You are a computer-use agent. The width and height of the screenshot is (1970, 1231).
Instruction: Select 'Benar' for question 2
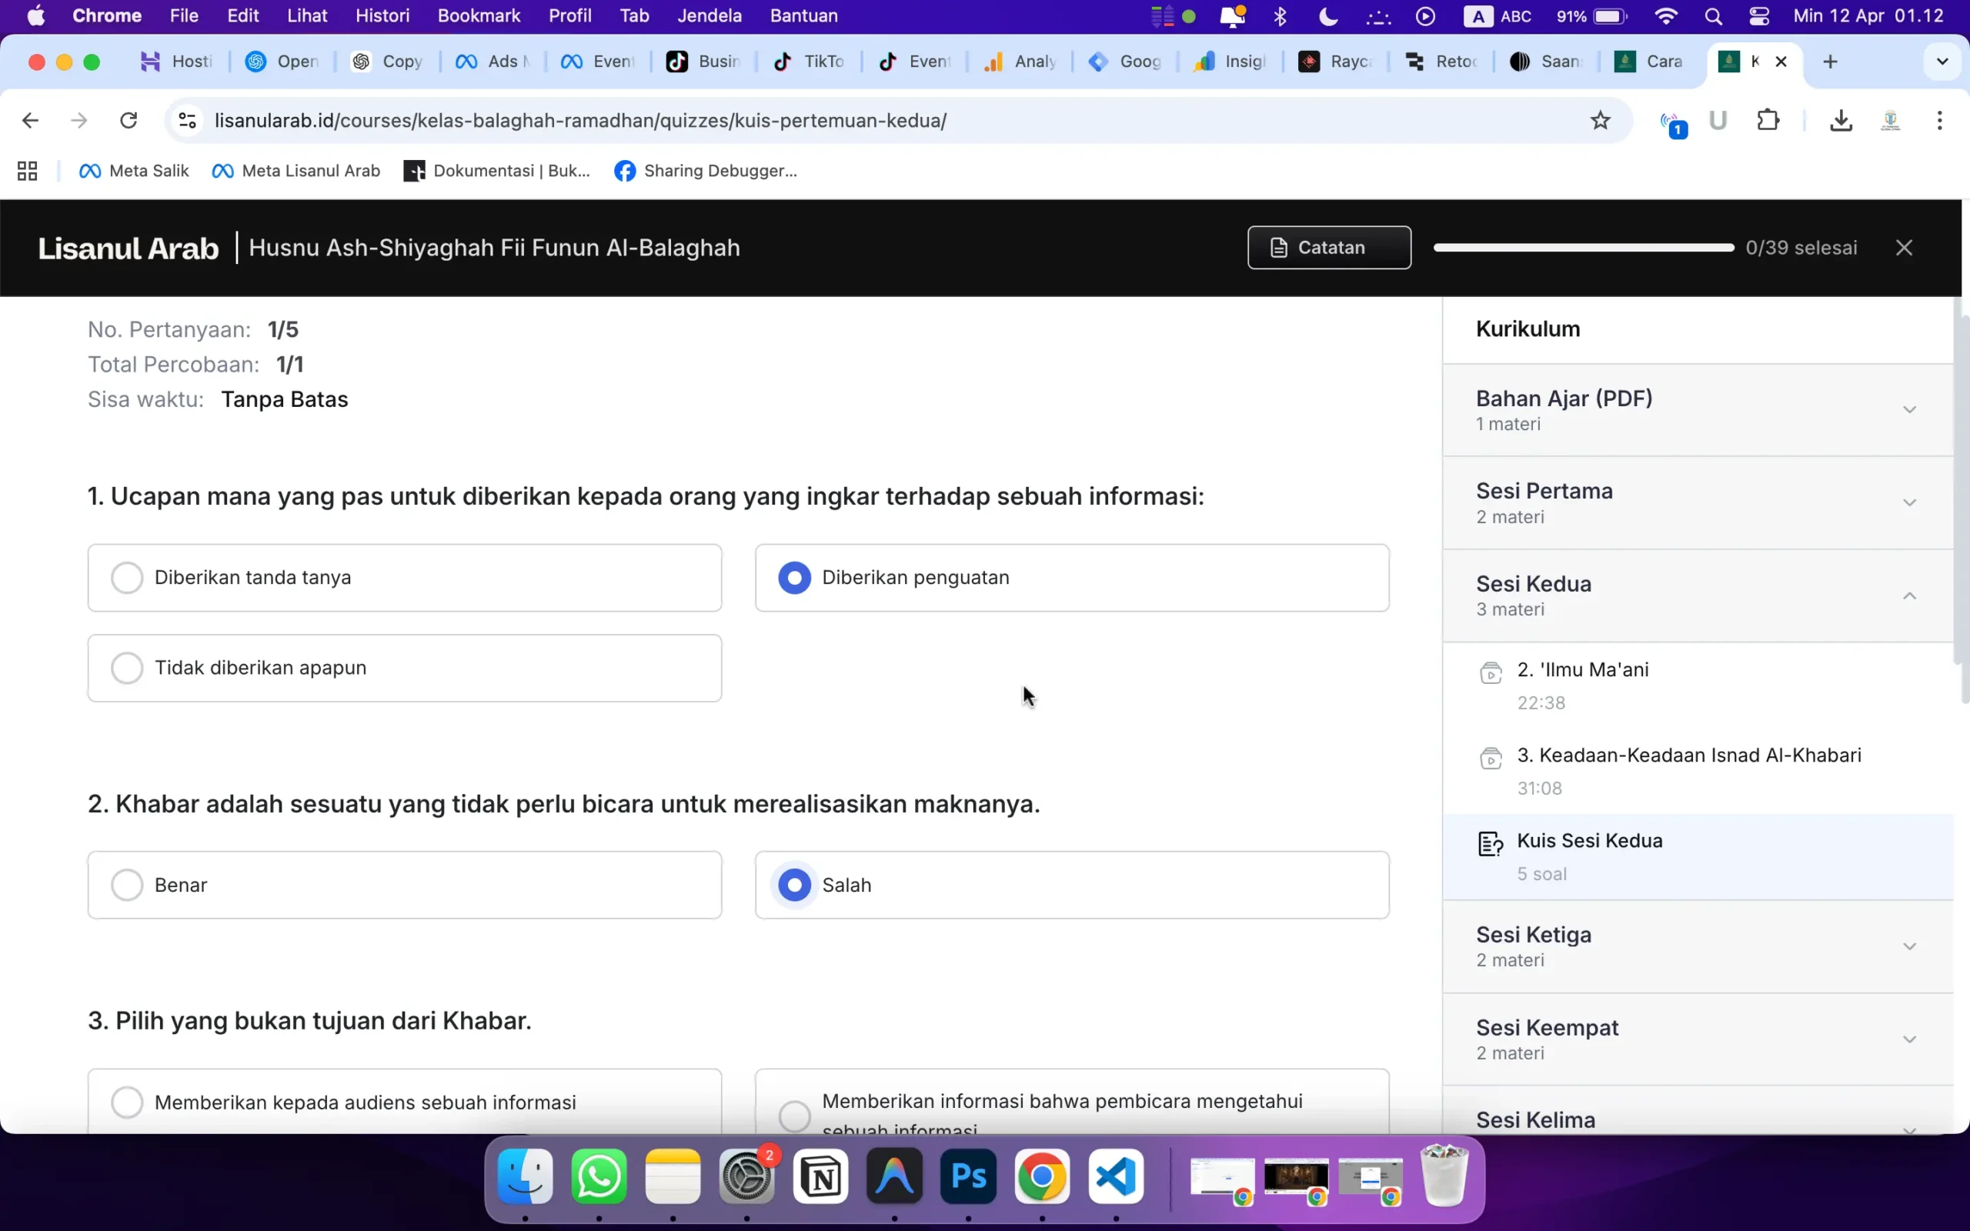pyautogui.click(x=128, y=885)
